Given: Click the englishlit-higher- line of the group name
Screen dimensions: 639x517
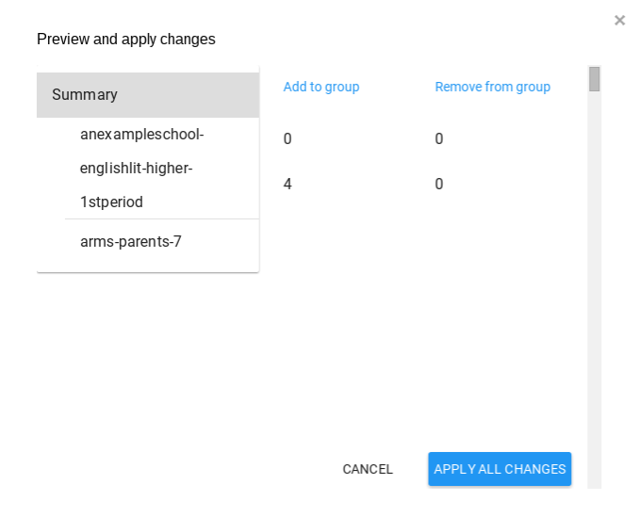Looking at the screenshot, I should pos(137,169).
